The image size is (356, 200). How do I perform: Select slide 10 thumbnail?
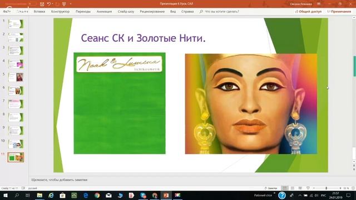click(x=16, y=144)
